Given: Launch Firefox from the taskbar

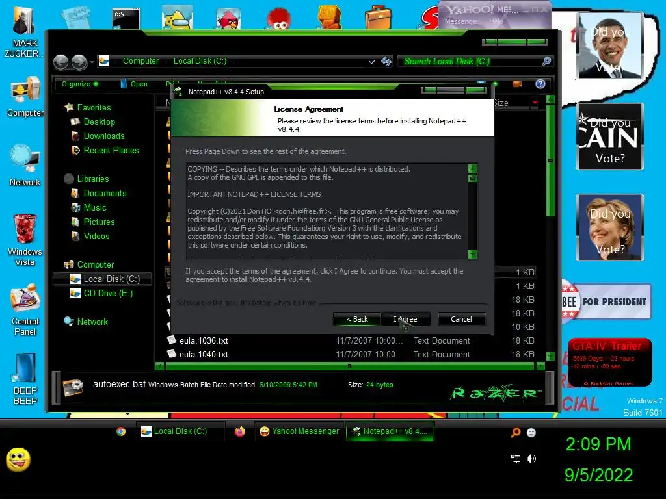Looking at the screenshot, I should coord(240,431).
